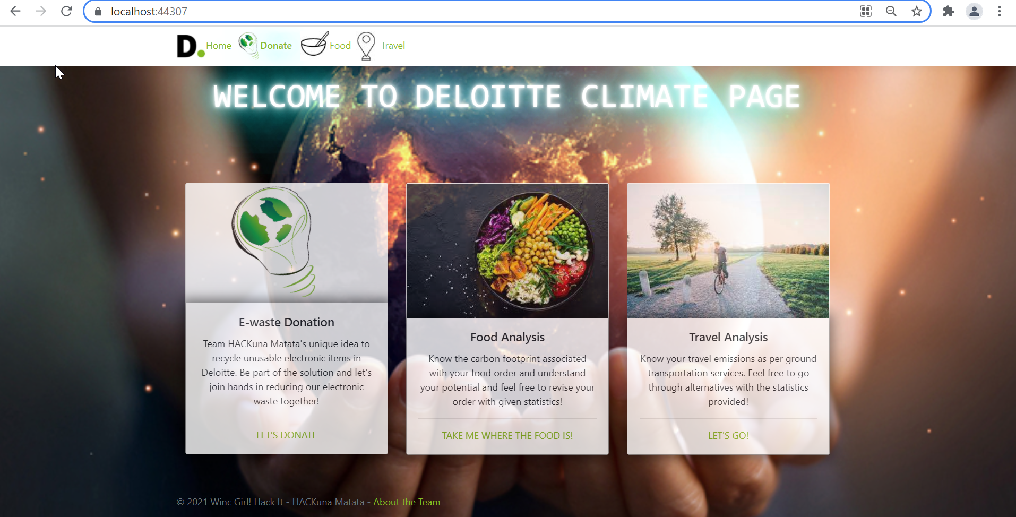Click the green globe bulb Donate icon
This screenshot has height=517, width=1016.
pyautogui.click(x=248, y=46)
